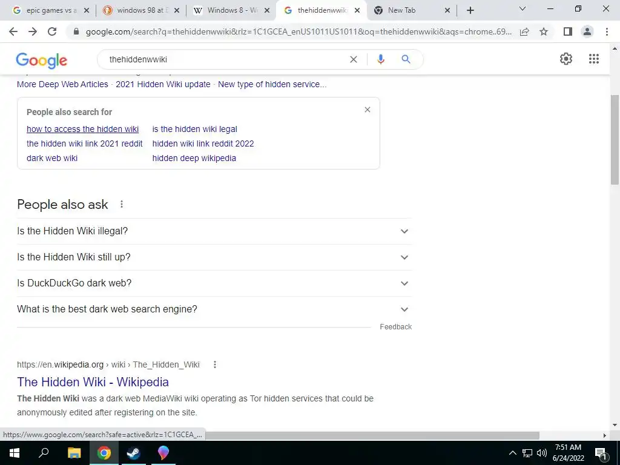Image resolution: width=620 pixels, height=465 pixels.
Task: Send Feedback on People also ask
Action: pos(396,327)
